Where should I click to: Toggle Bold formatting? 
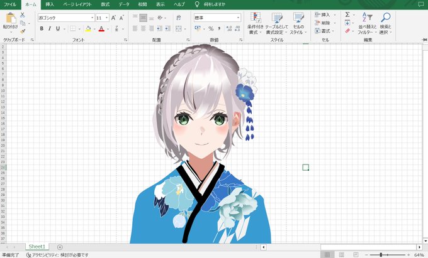pyautogui.click(x=42, y=28)
